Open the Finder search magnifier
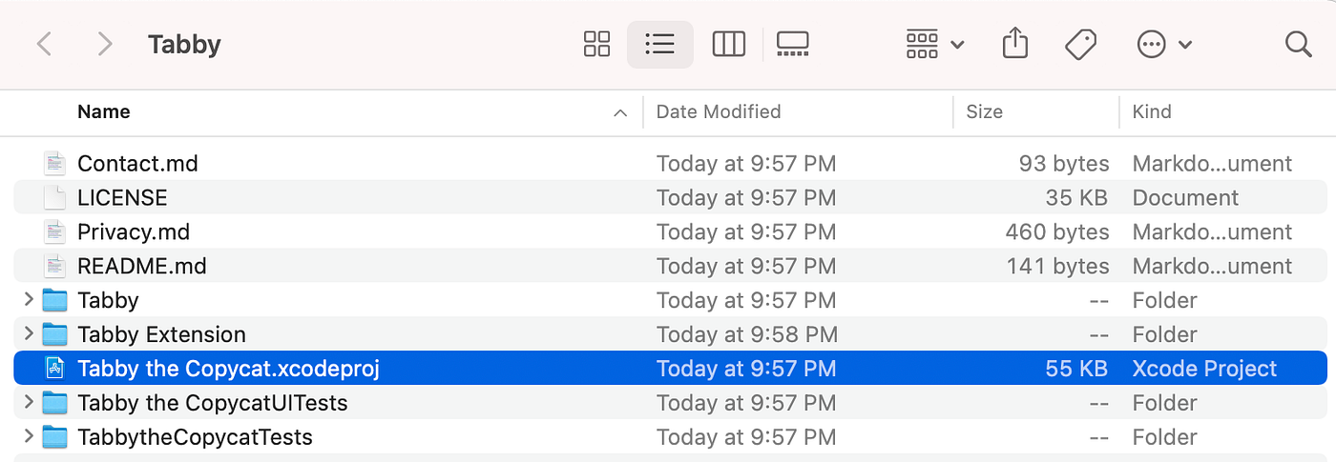The height and width of the screenshot is (462, 1336). (x=1298, y=44)
